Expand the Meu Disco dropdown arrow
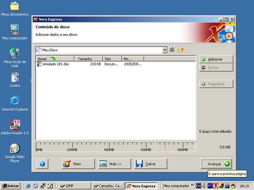This screenshot has width=254, height=190. (x=164, y=50)
